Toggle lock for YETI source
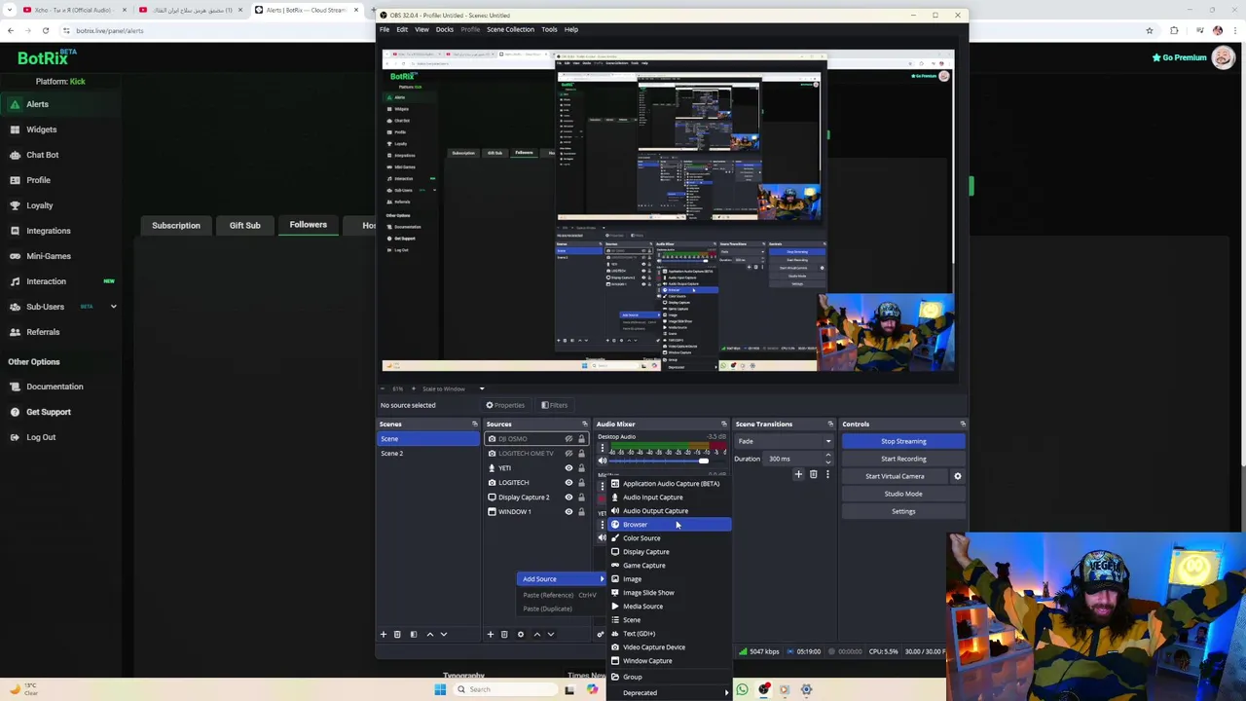Screen dimensions: 1246x701 tap(581, 468)
